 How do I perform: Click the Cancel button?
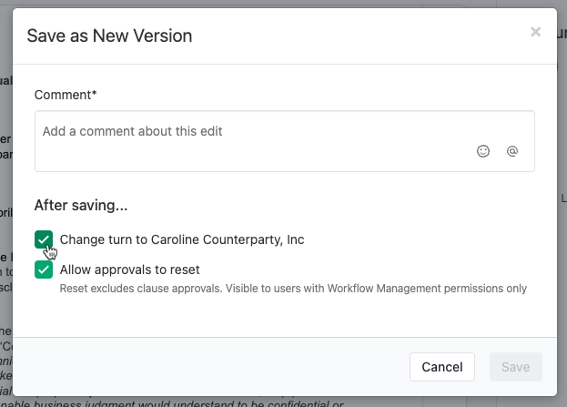[x=442, y=367]
